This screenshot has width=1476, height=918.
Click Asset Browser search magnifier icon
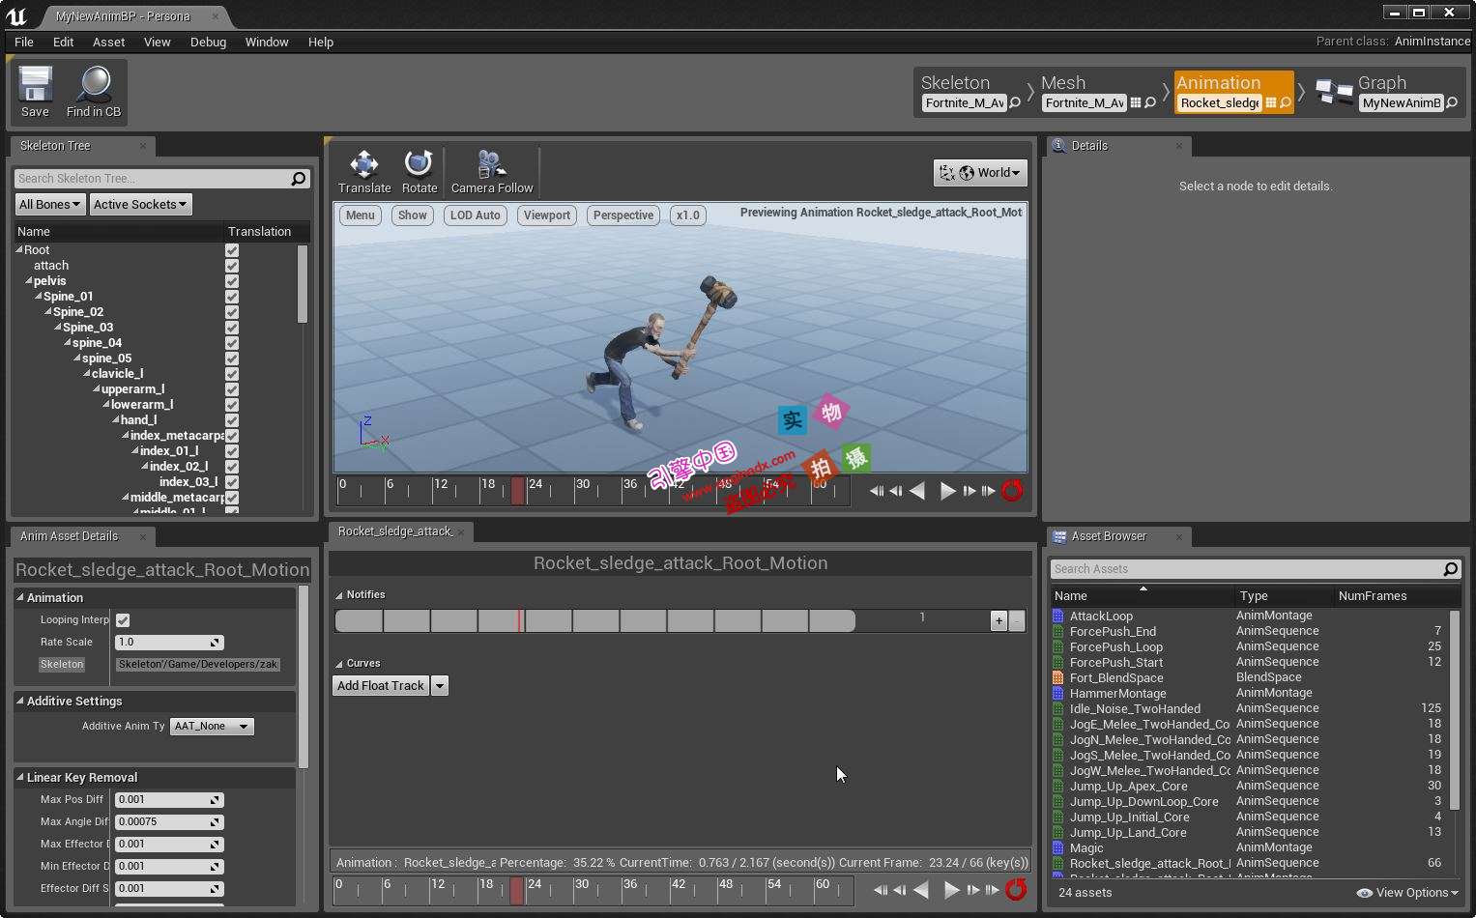tap(1450, 569)
